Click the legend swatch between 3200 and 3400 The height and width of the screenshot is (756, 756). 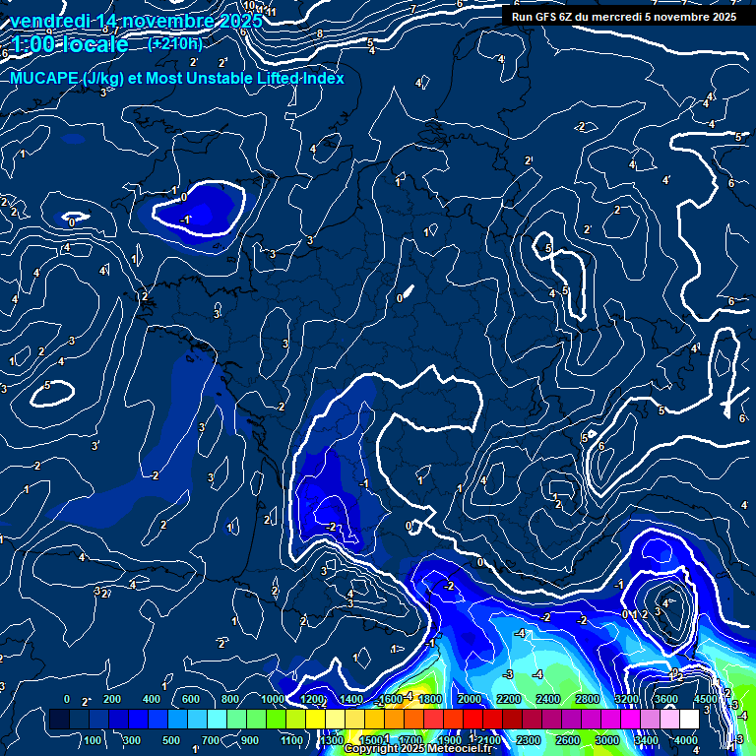[630, 719]
